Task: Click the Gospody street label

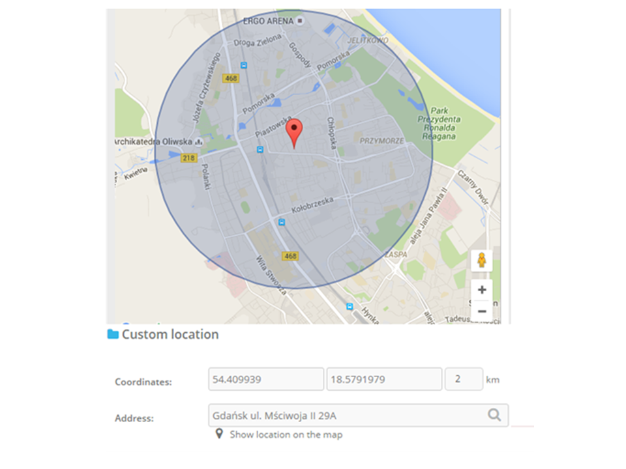Action: coord(300,55)
